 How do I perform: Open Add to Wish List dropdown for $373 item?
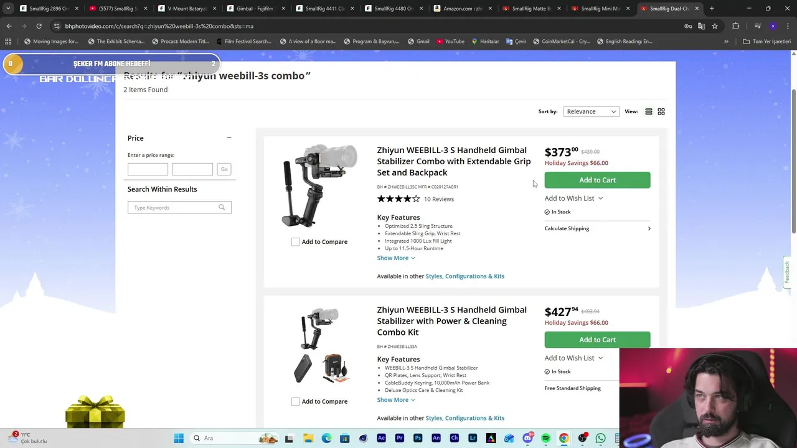pyautogui.click(x=573, y=198)
